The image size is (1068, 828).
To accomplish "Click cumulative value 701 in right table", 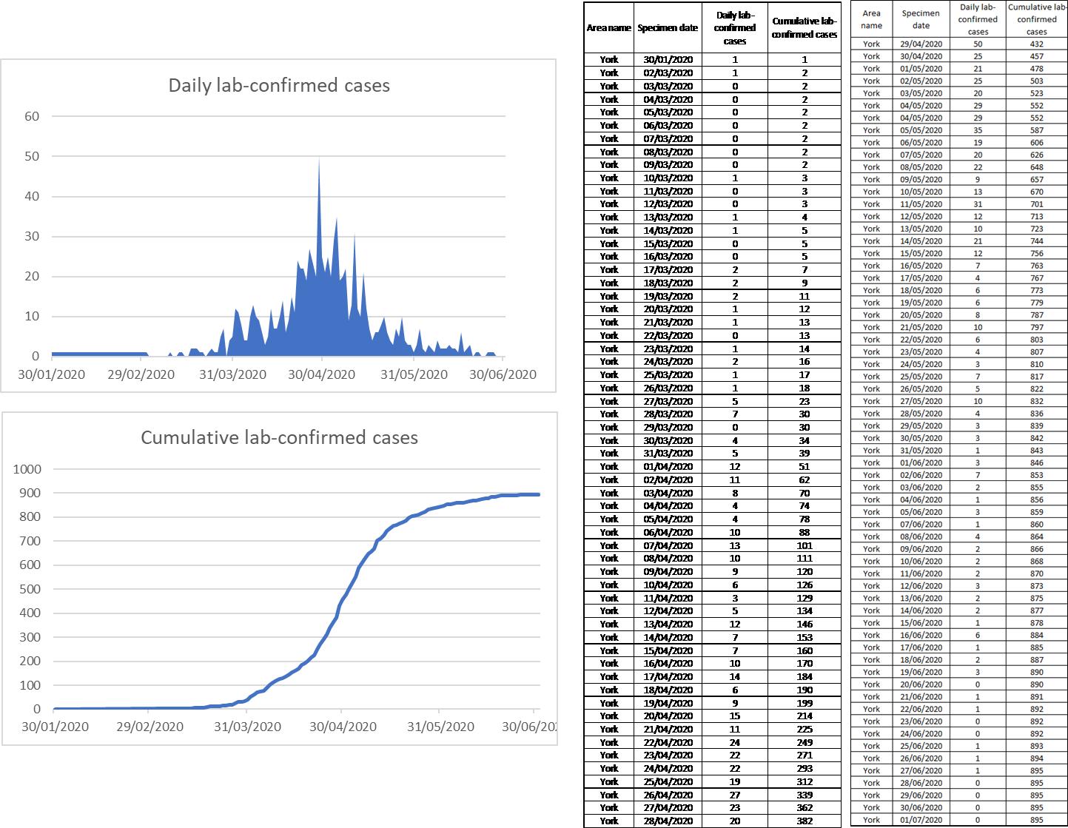I will point(1036,204).
